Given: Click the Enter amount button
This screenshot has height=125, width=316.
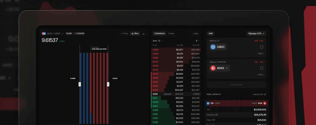Looking at the screenshot, I should click(236, 85).
